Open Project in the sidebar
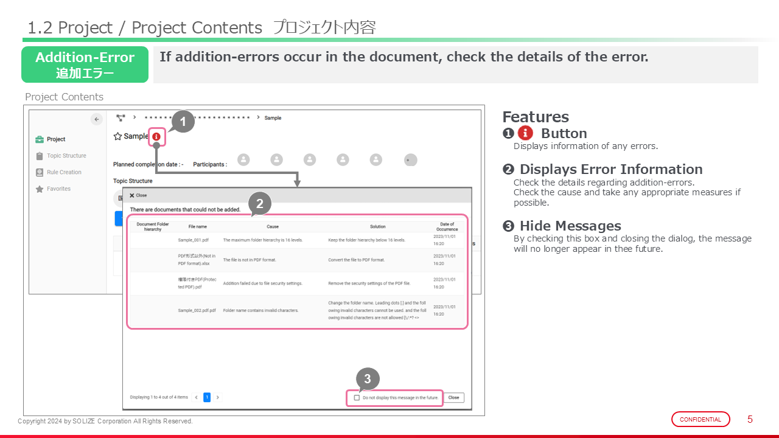 [55, 139]
